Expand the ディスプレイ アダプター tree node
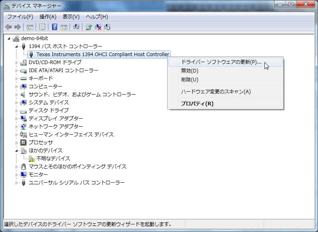 (x=17, y=119)
